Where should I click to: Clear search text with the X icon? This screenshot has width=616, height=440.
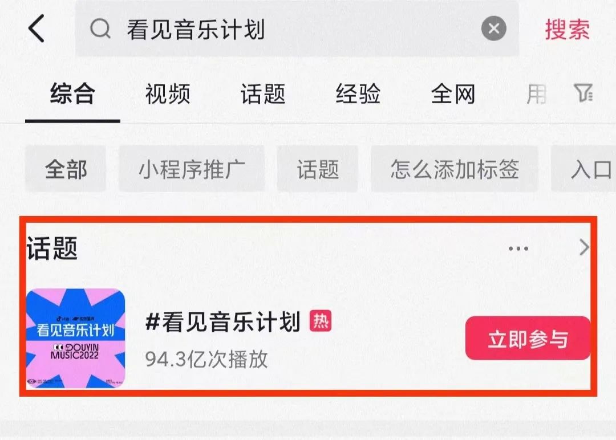[x=494, y=28]
